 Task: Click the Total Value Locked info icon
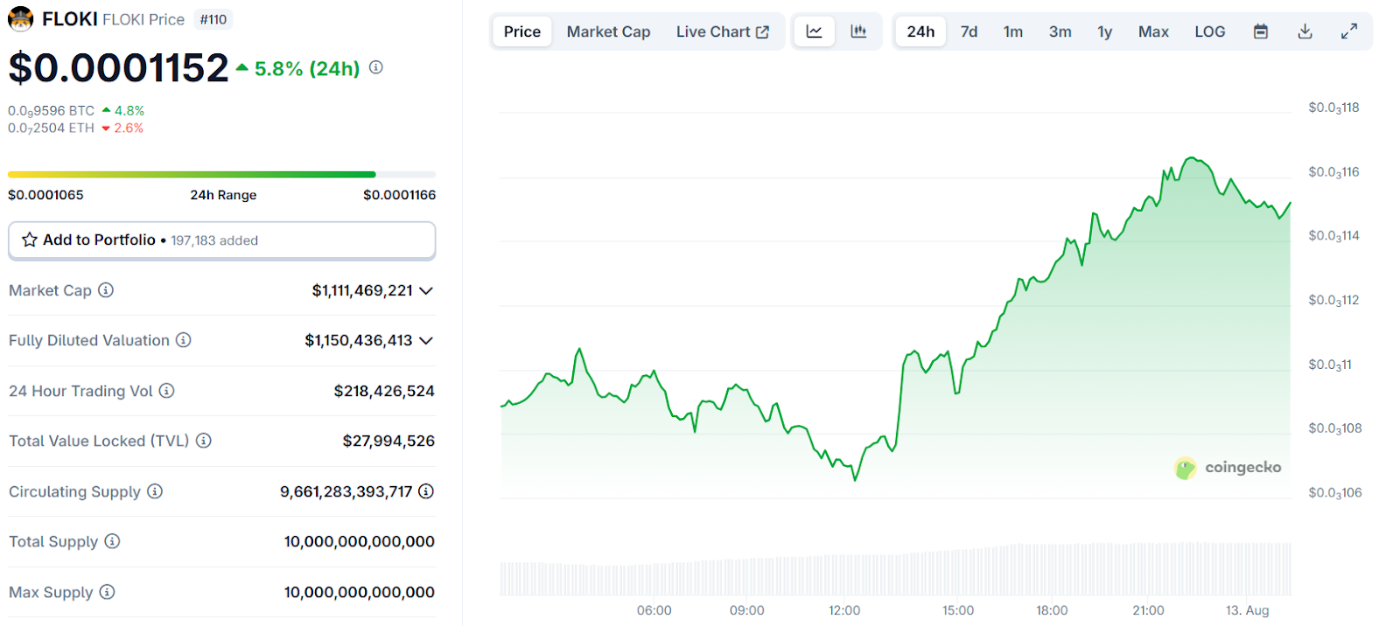point(204,441)
